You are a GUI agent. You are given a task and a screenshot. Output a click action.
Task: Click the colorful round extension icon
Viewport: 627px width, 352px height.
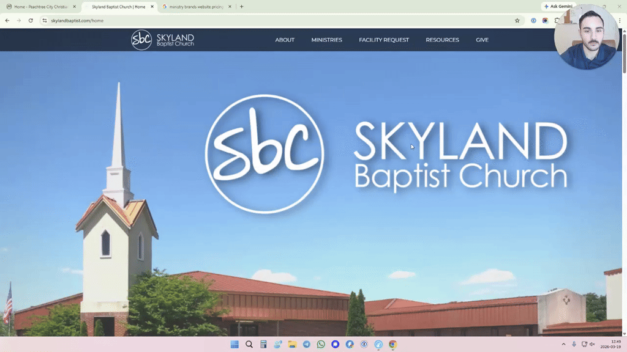point(545,20)
